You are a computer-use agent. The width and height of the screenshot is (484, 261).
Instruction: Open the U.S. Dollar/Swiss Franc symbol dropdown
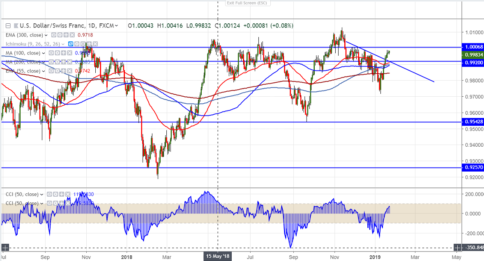(117, 25)
